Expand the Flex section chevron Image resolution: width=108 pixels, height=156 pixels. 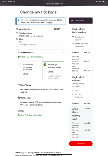[x=63, y=111]
